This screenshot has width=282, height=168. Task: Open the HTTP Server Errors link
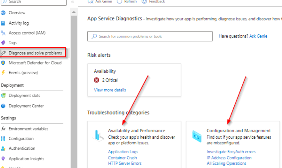125,163
